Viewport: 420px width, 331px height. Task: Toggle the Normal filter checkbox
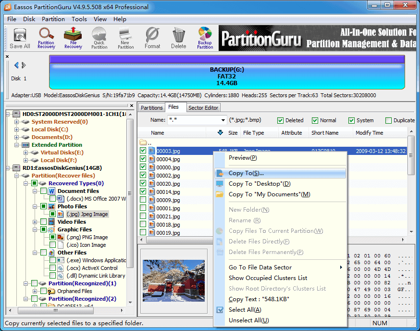coord(315,120)
